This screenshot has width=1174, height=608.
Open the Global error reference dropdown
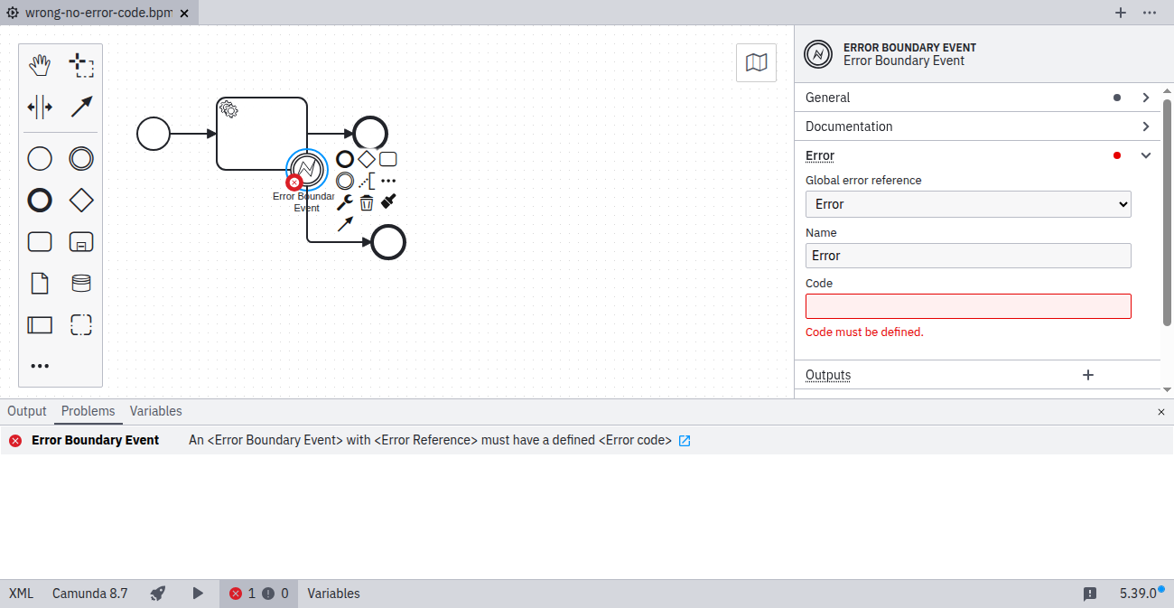click(x=967, y=204)
